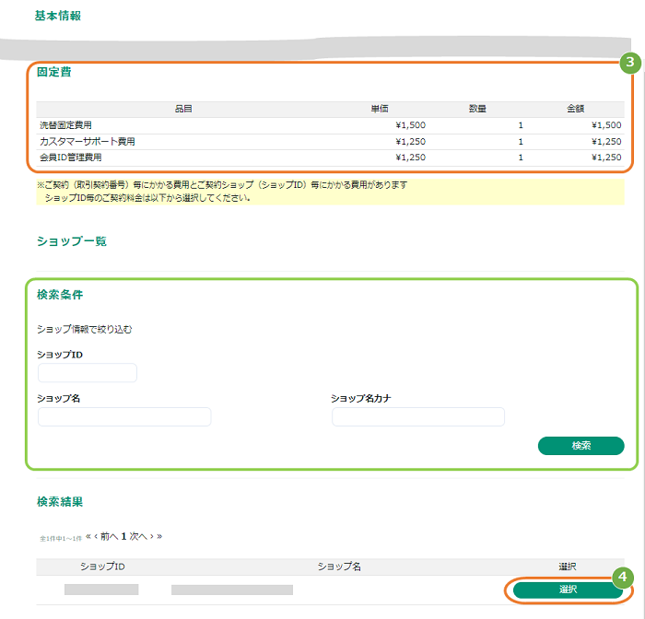Go back using the single ‹ arrow
The height and width of the screenshot is (619, 645).
[96, 536]
